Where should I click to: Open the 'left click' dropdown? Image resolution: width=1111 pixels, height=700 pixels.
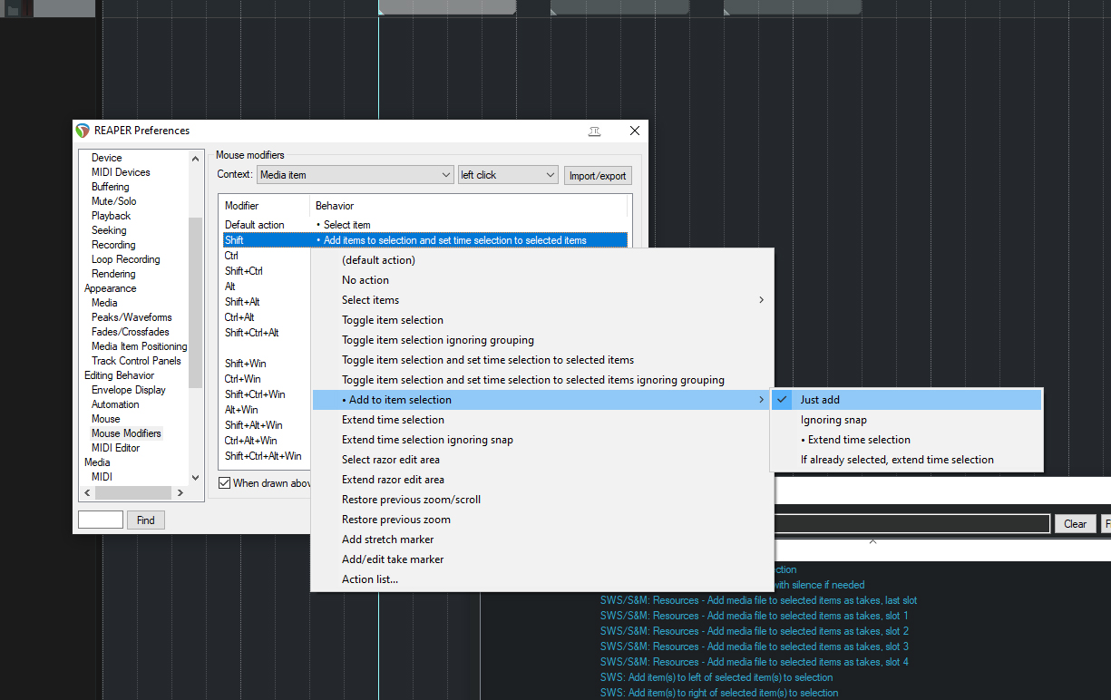(508, 175)
